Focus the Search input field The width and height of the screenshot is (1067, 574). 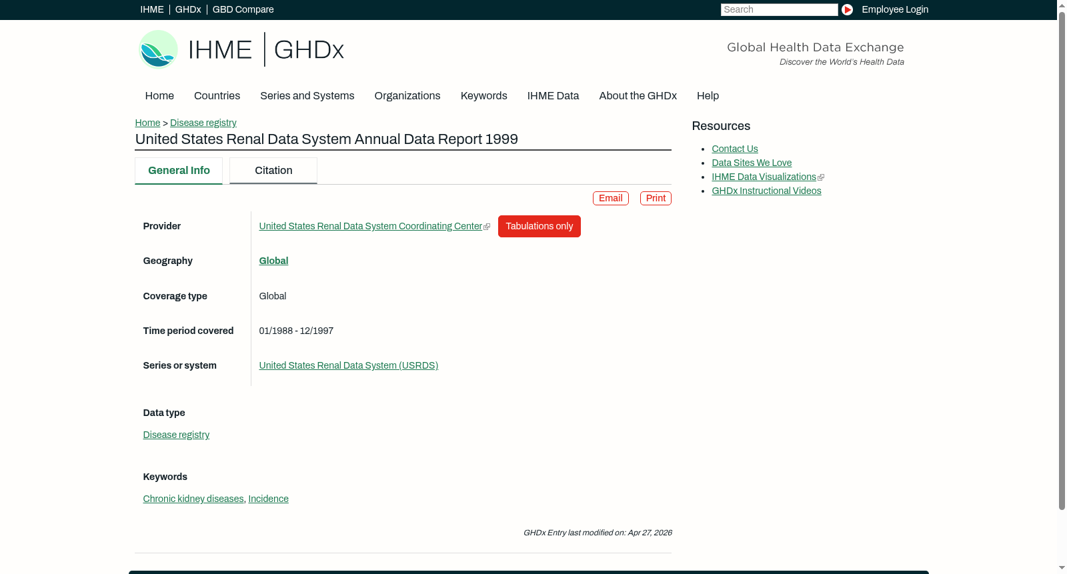click(779, 9)
